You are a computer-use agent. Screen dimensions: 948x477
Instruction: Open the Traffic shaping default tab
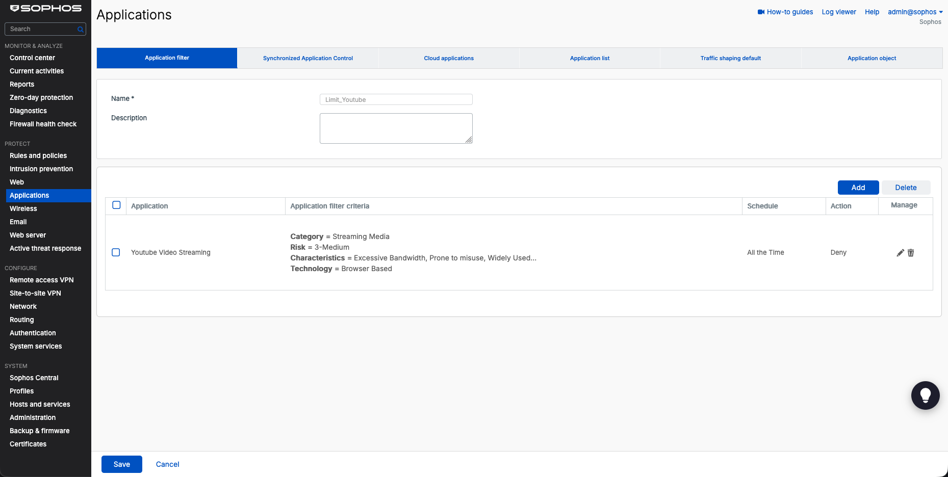[730, 58]
